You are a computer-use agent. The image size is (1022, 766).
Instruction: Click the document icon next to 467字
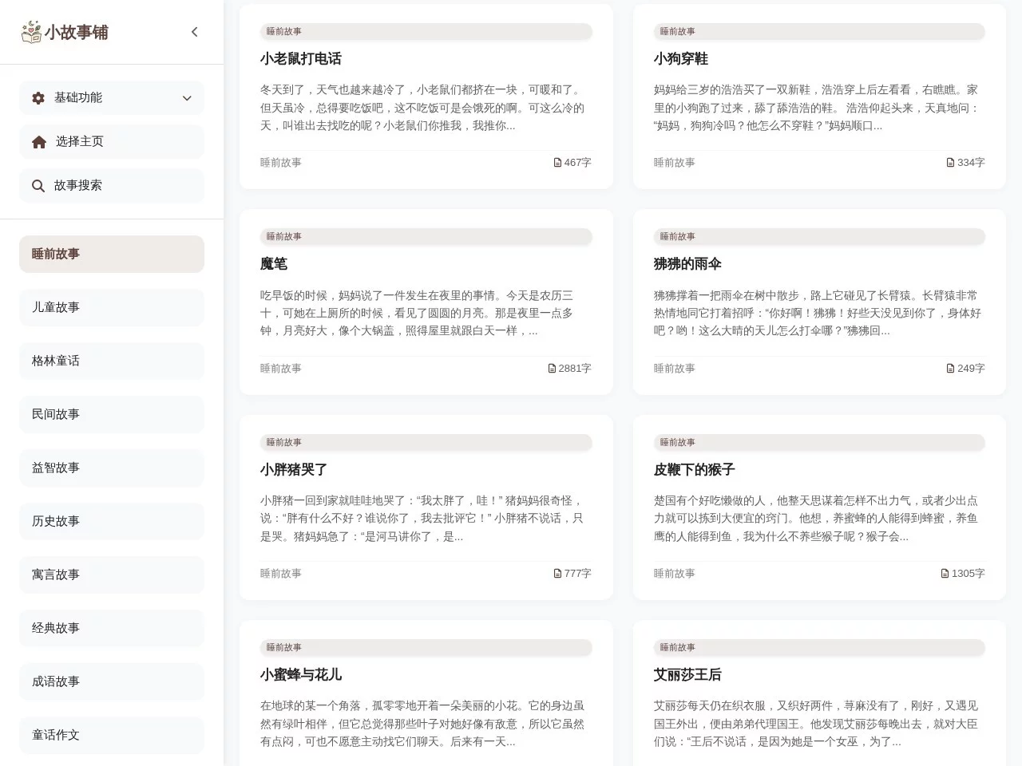557,162
